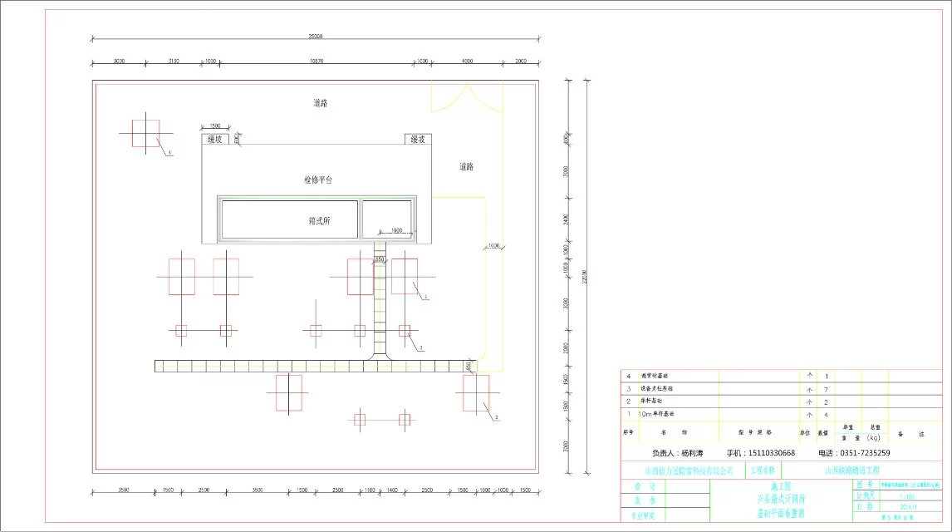Click the left 缓坡 box with 1500 dimension

(215, 140)
